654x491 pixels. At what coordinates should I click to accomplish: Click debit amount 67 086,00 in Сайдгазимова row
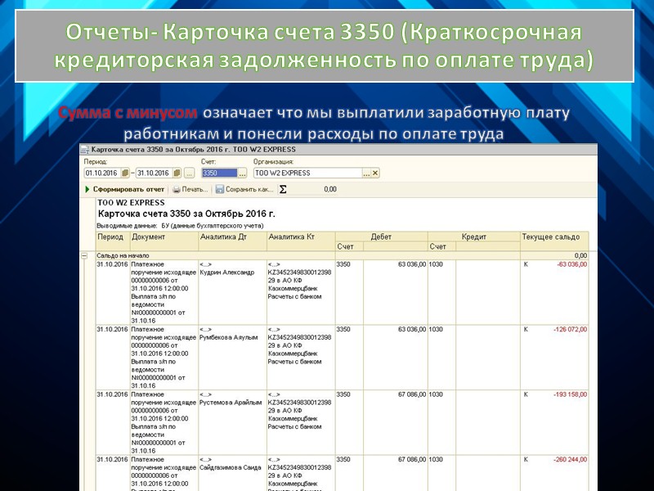click(412, 460)
